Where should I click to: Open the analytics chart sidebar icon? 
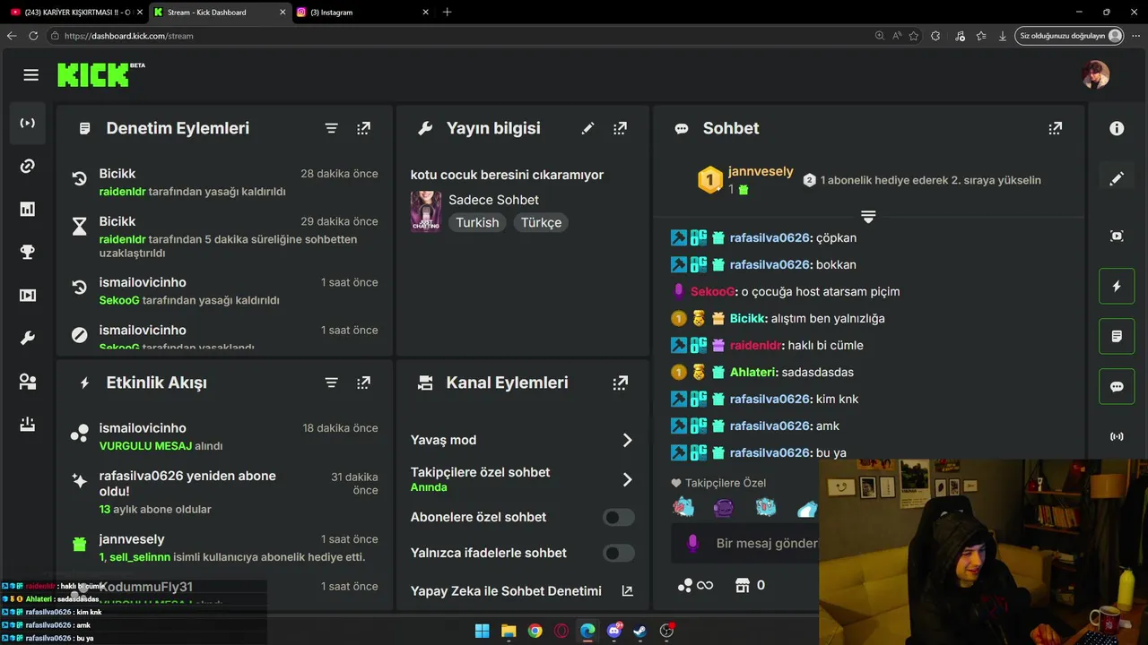28,209
